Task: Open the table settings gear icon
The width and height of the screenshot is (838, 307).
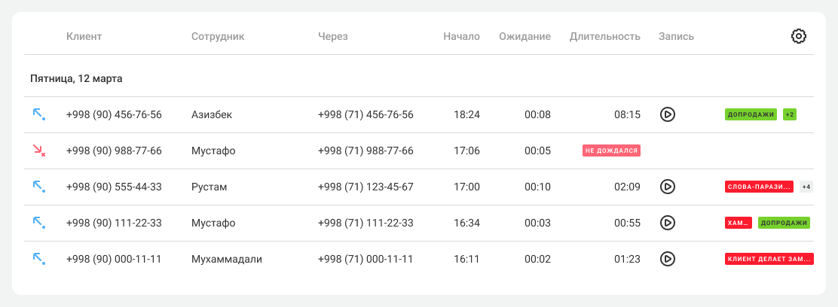Action: coord(799,36)
